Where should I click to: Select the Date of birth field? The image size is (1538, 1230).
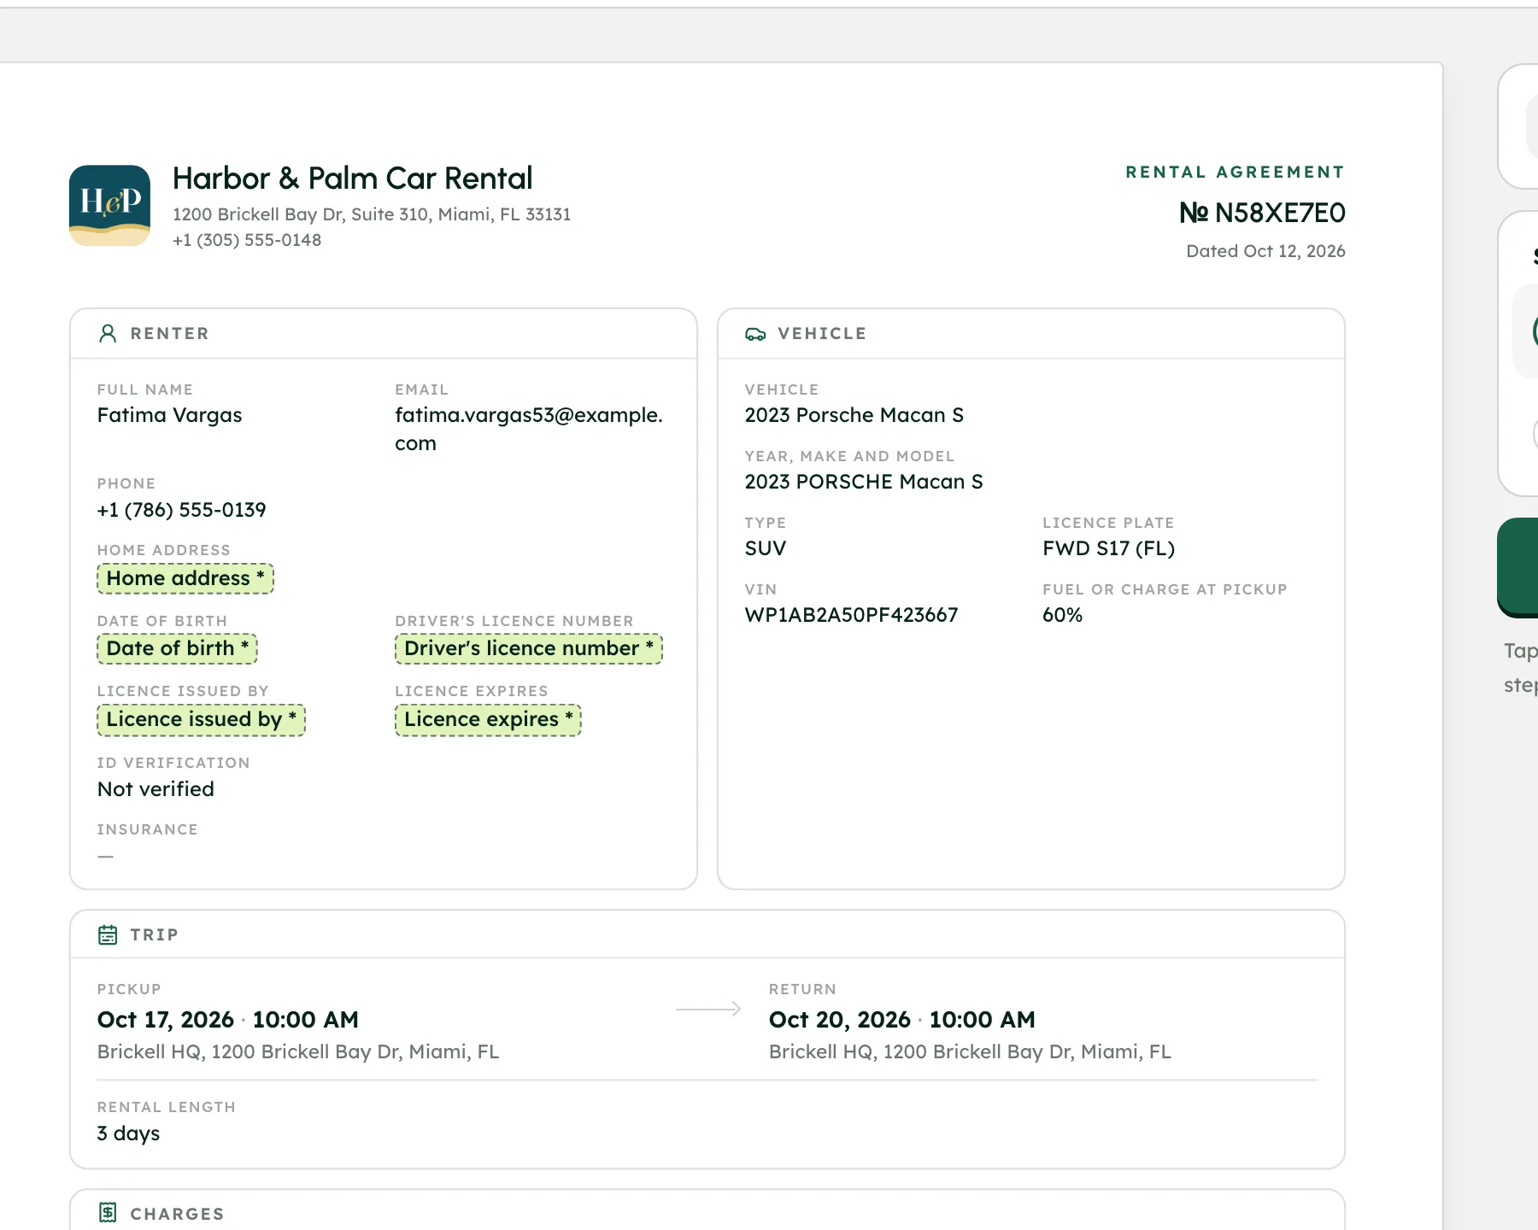(177, 648)
